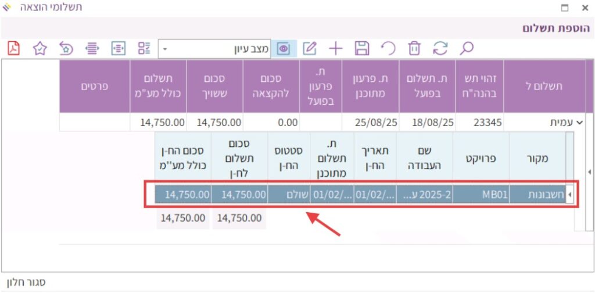Click the star favorites icon

point(40,48)
